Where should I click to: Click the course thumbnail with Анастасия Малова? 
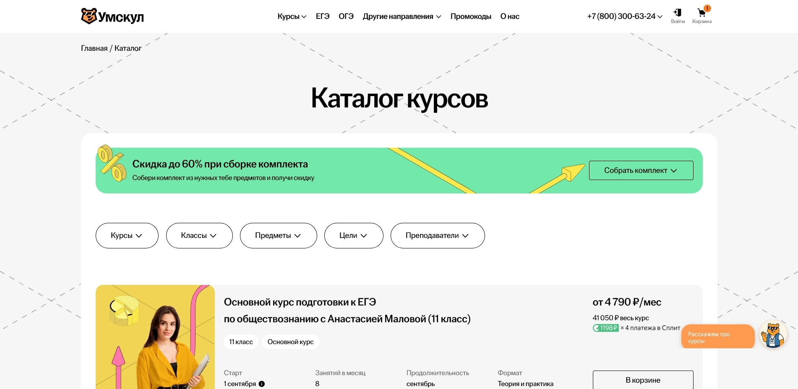coord(155,336)
